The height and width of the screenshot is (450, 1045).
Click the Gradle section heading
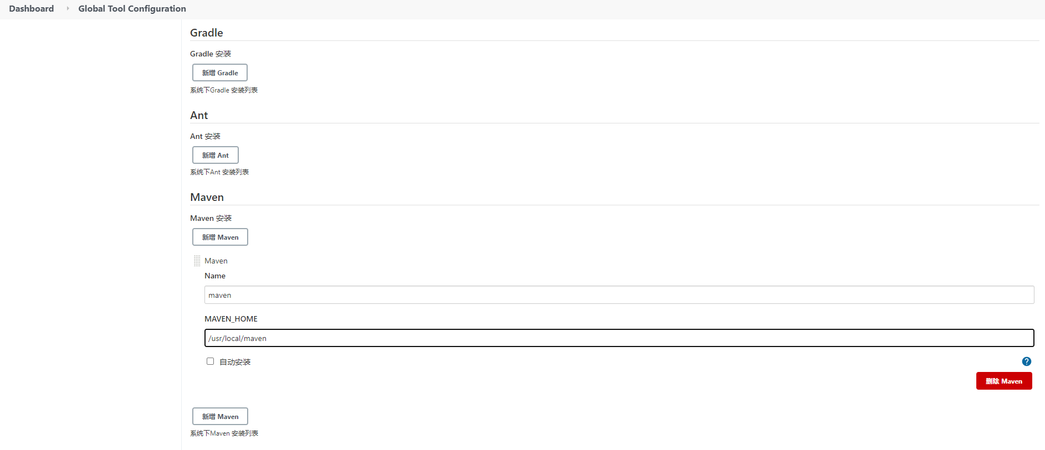pyautogui.click(x=207, y=33)
